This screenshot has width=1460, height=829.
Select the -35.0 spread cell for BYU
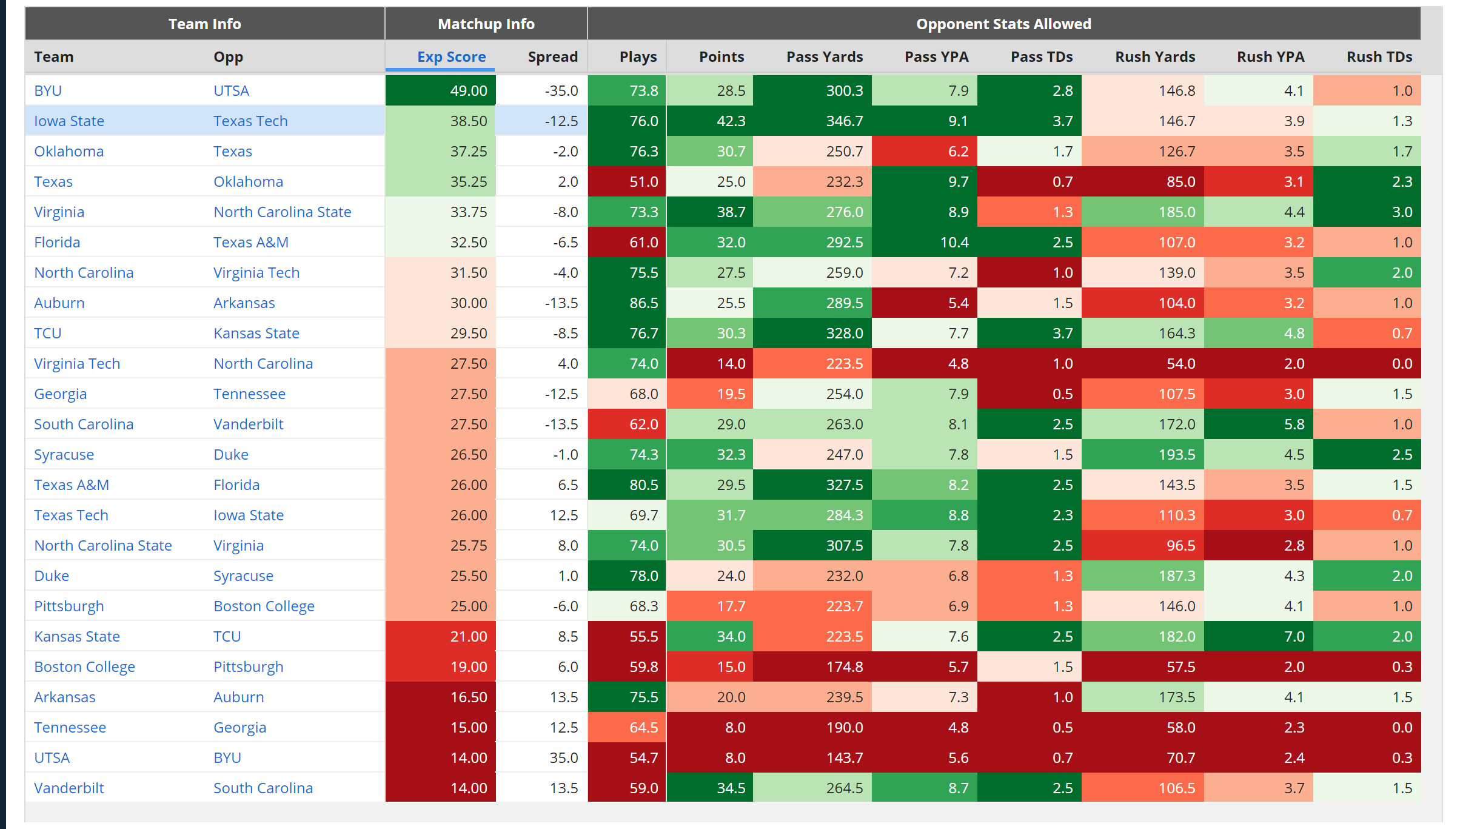click(541, 90)
